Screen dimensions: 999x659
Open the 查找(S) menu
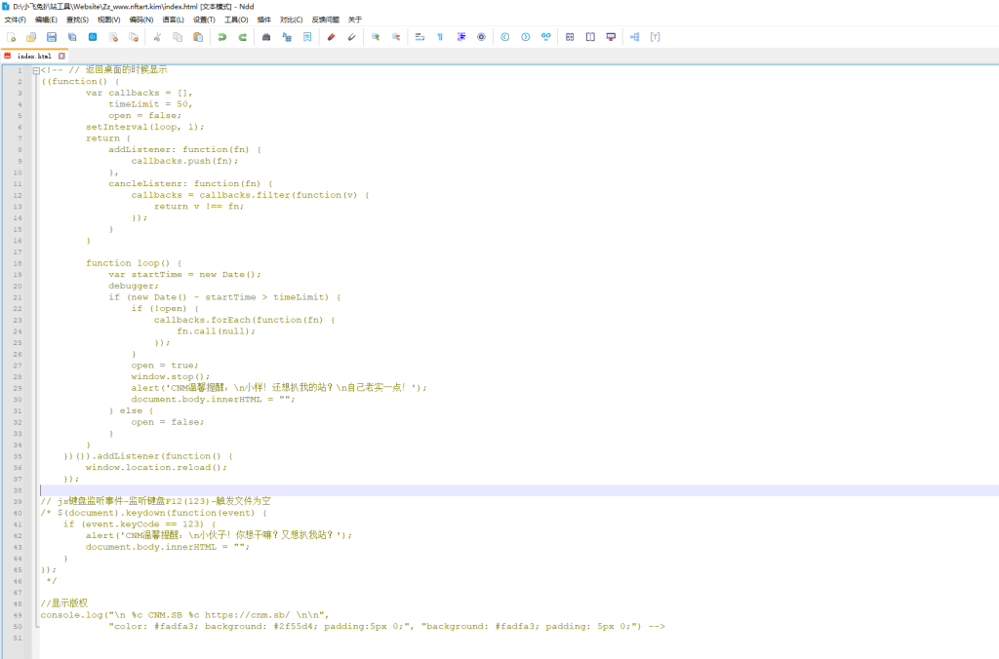click(x=77, y=19)
